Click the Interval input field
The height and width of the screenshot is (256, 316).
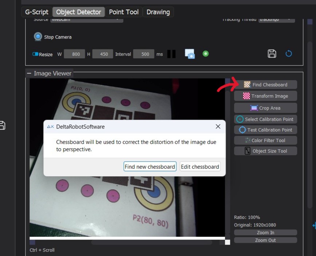point(145,54)
